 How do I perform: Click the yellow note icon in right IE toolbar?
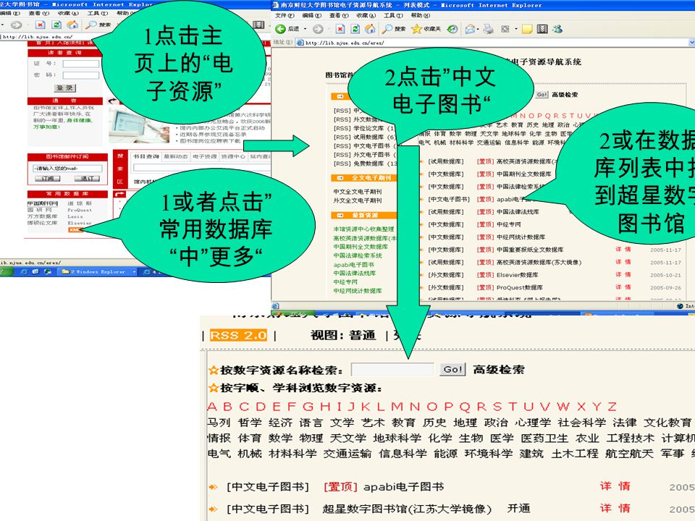pos(527,29)
